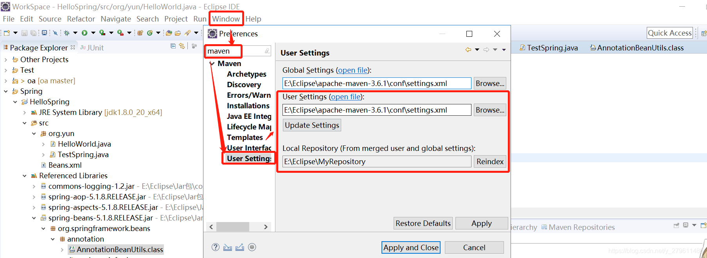Open the Preferences help question-mark icon

coord(216,247)
